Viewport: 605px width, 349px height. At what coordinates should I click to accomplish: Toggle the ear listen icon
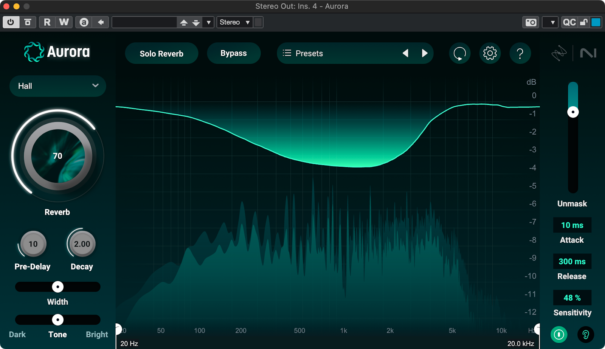586,335
